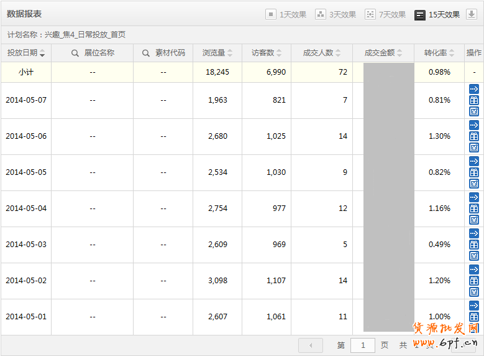Screen dimensions: 484x356
Task: Sort table by 浏览量 column
Action: tap(217, 54)
